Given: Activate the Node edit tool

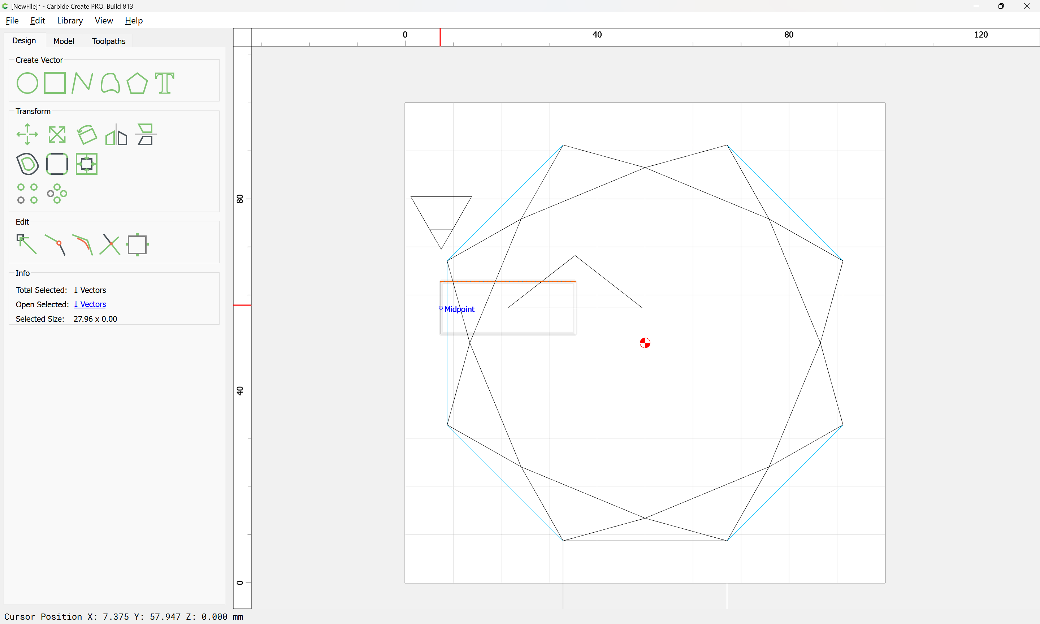Looking at the screenshot, I should [x=26, y=244].
